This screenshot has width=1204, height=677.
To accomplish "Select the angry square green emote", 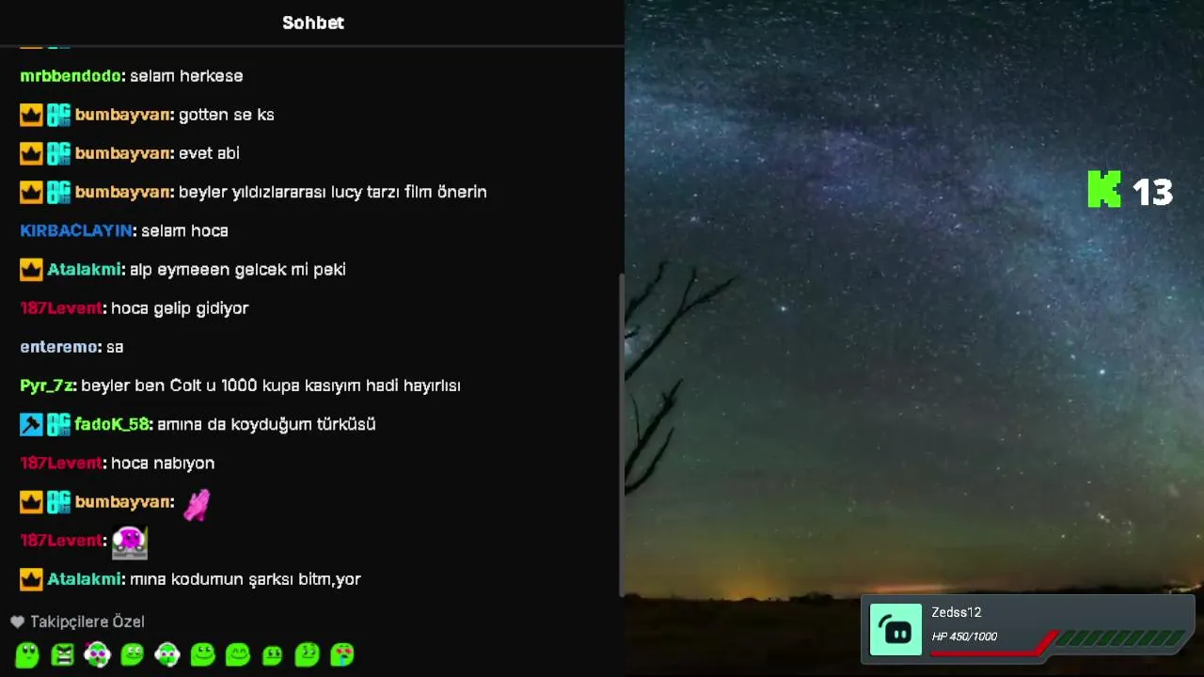I will pos(62,654).
